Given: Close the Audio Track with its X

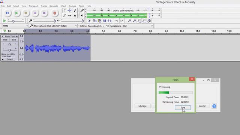Looking at the screenshot, I should click(3, 36).
